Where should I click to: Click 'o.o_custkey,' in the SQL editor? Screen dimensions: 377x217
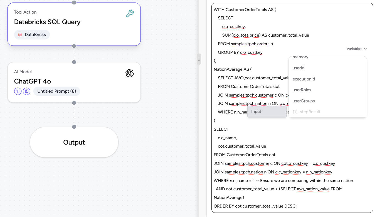pos(234,27)
